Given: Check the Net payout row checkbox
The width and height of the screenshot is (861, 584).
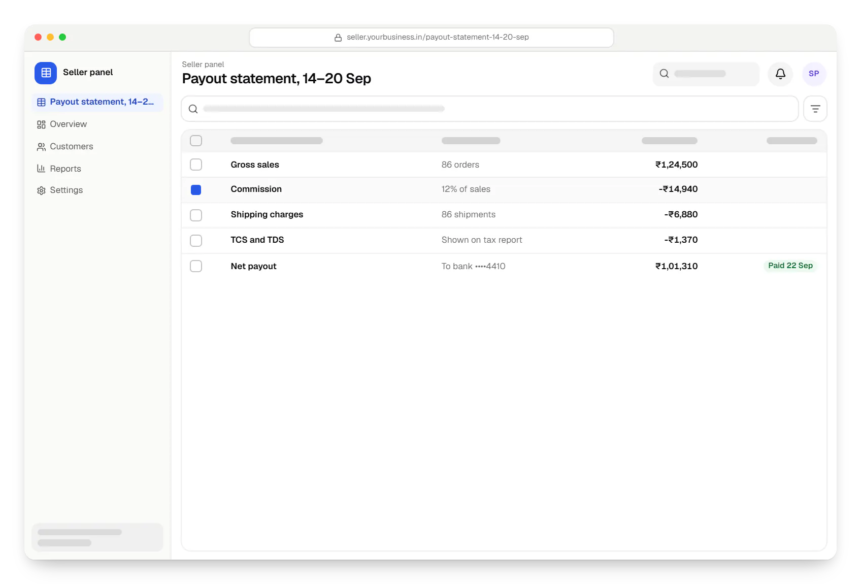Looking at the screenshot, I should (x=196, y=266).
